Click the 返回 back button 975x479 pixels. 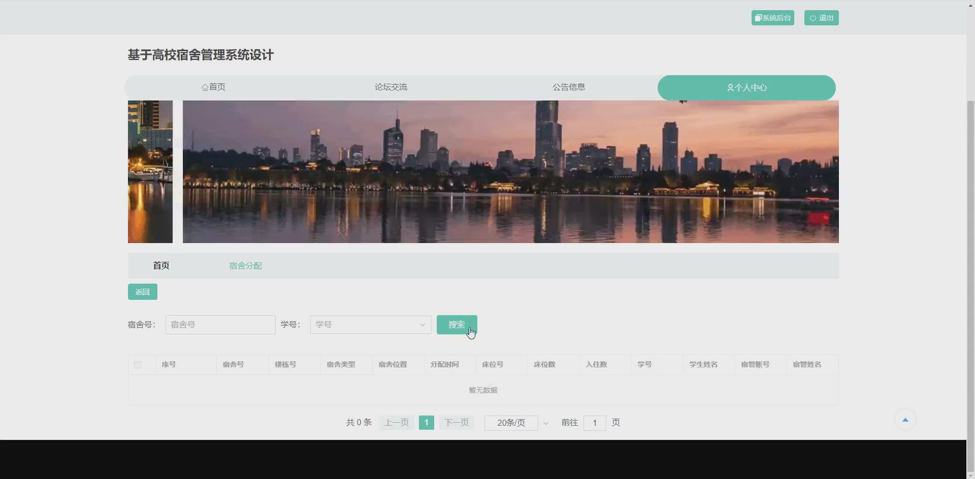pos(143,292)
